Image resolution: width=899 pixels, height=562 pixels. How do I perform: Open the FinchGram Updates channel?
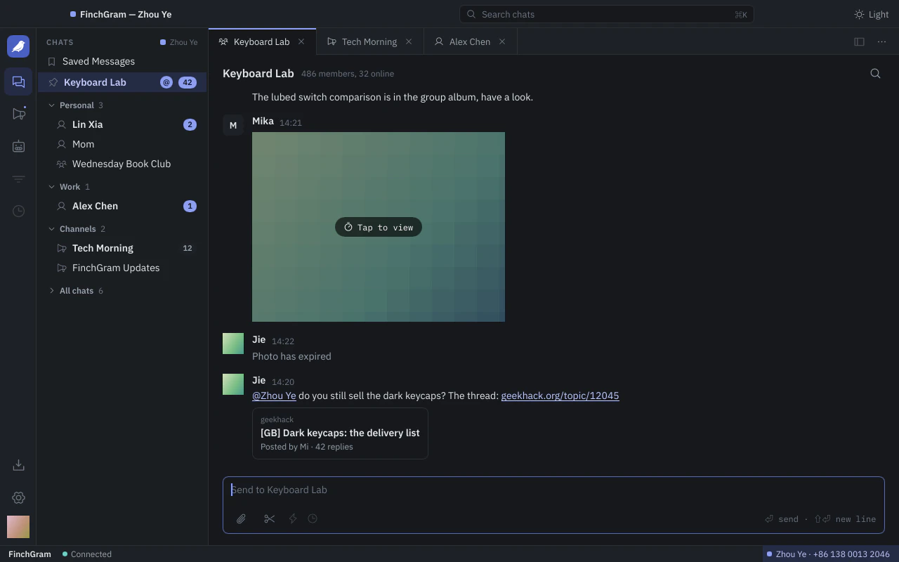click(x=122, y=268)
